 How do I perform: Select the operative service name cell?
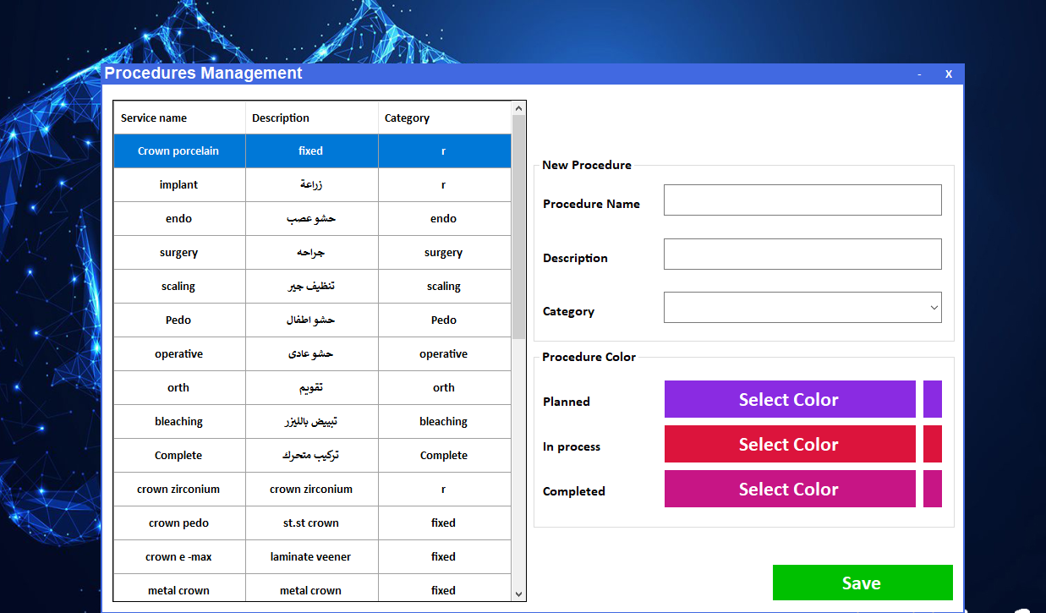coord(179,354)
